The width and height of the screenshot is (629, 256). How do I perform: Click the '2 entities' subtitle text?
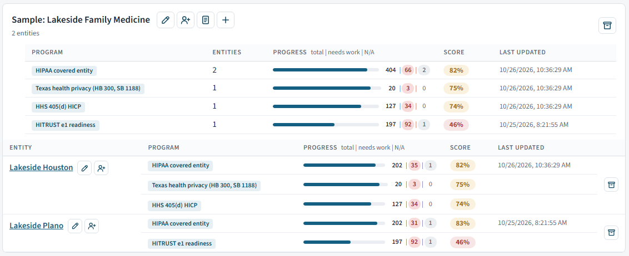[26, 33]
